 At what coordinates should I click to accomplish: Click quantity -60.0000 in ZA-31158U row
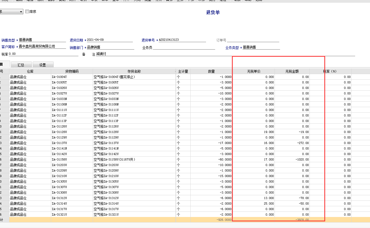coord(211,159)
